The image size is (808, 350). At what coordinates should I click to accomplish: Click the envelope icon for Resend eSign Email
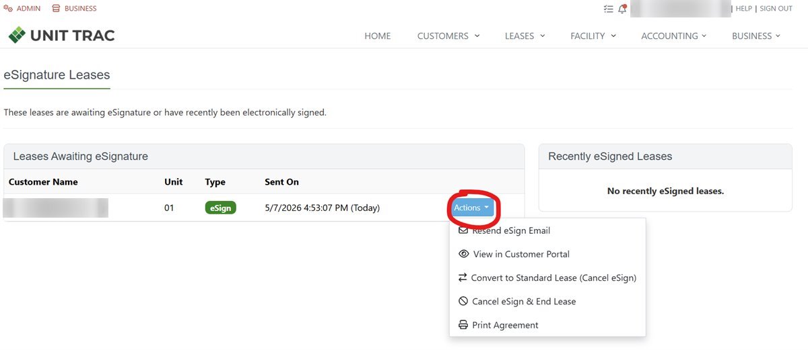pyautogui.click(x=463, y=230)
